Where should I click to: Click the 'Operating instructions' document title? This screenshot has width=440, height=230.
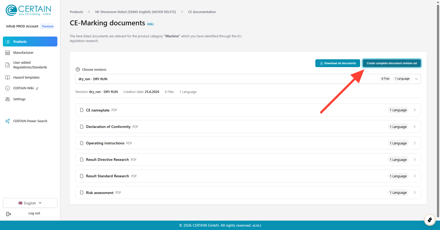(105, 143)
